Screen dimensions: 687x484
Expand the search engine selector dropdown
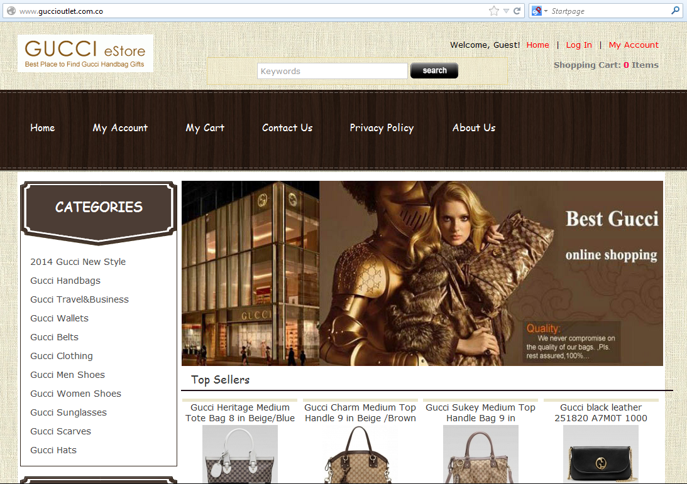point(546,11)
